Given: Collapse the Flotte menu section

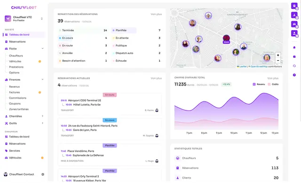Looking at the screenshot, I should (43, 48).
